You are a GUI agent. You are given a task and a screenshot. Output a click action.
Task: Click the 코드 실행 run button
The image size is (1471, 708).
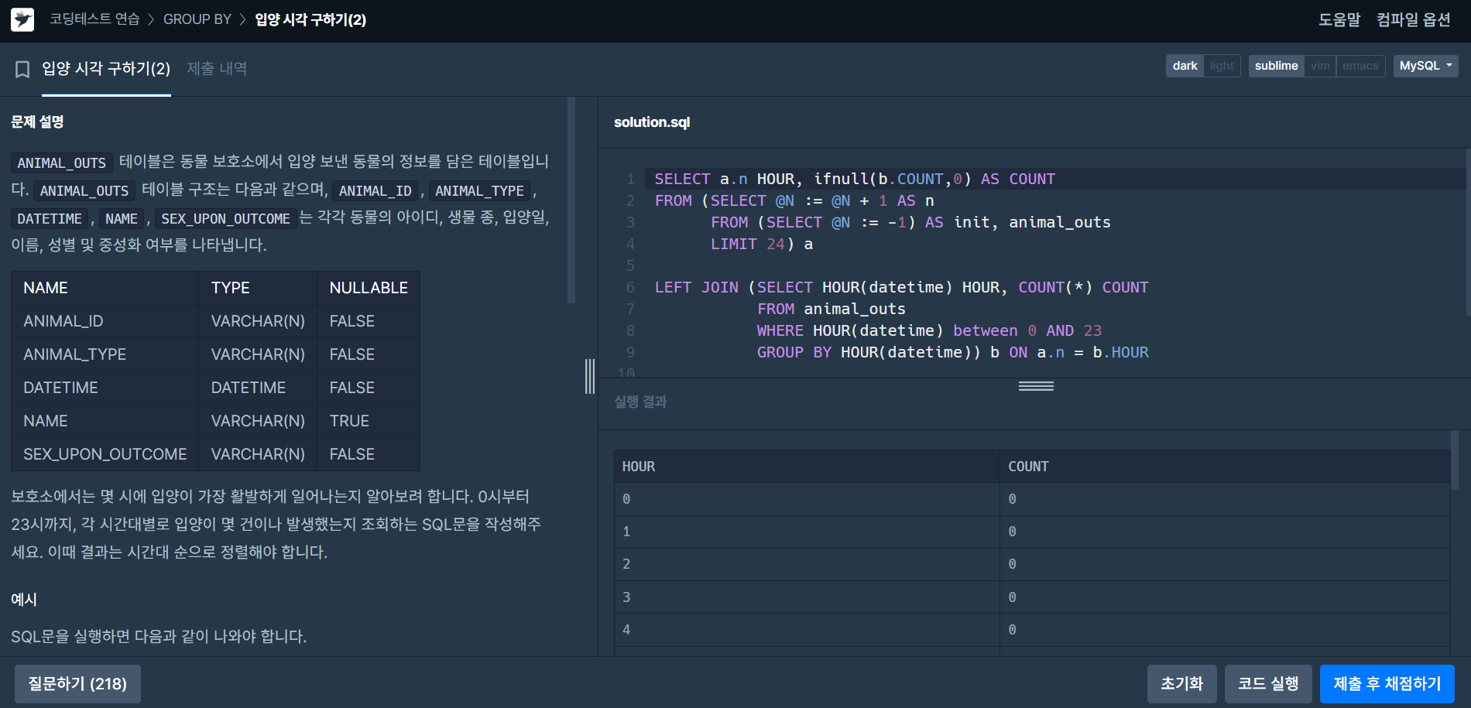tap(1268, 684)
